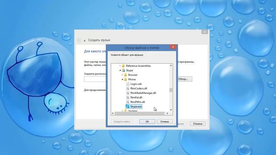Click the RtmMediaManager.dll file icon
Viewport: 276px width, 155px height.
pos(128,93)
